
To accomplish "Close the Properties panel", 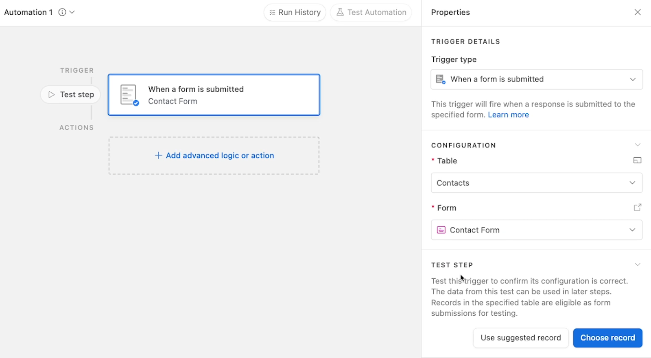I will coord(638,12).
